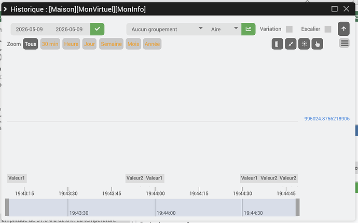
Task: Click the chevron icon before the Historique title
Action: [5, 9]
